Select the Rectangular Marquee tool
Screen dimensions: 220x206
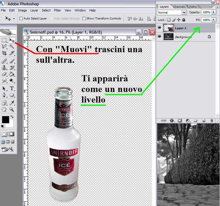pos(4,40)
